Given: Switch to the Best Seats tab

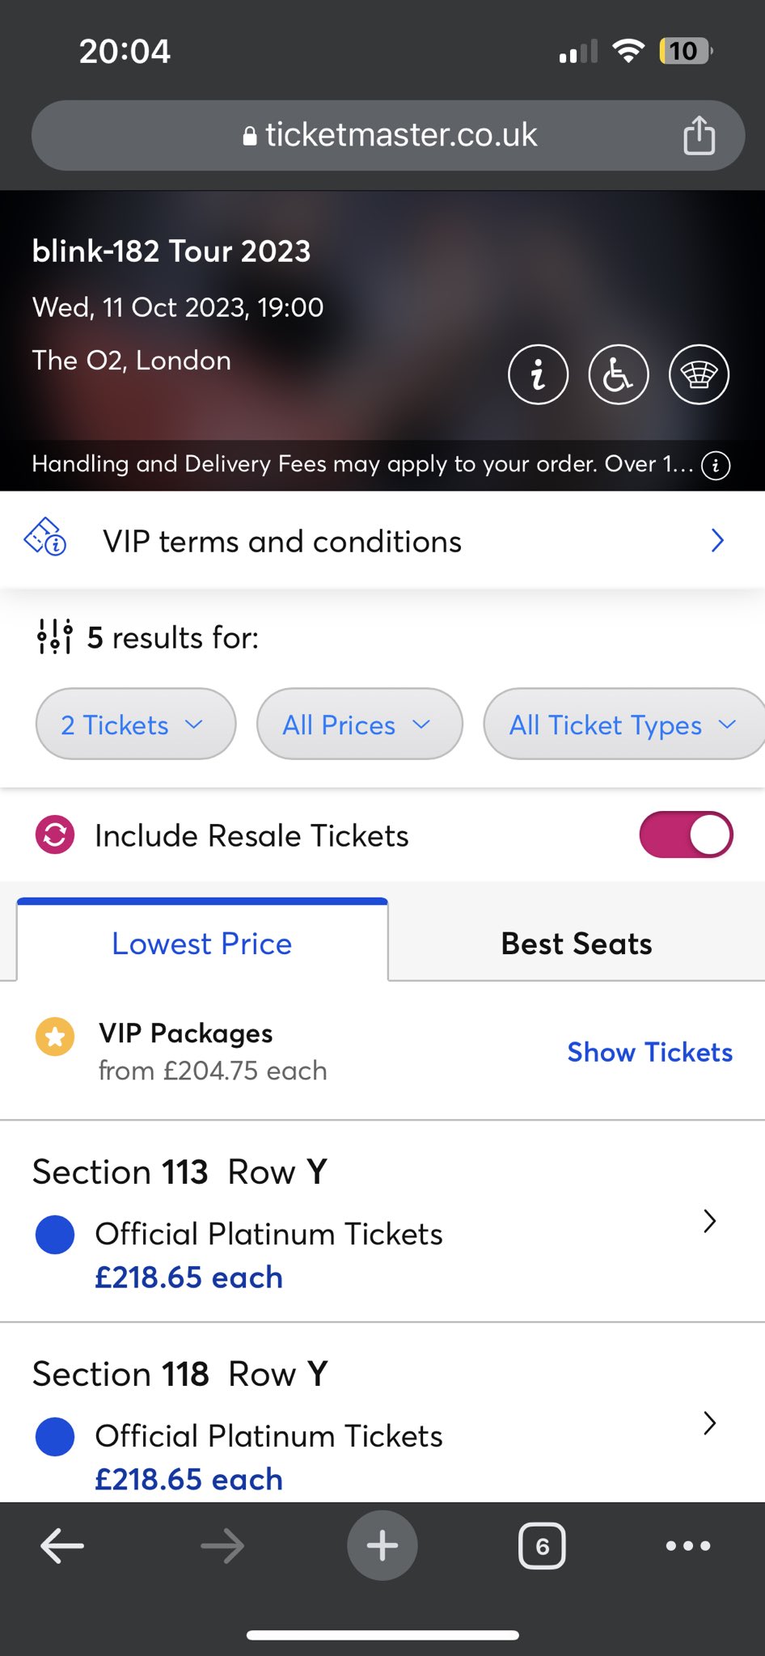Looking at the screenshot, I should click(x=576, y=944).
